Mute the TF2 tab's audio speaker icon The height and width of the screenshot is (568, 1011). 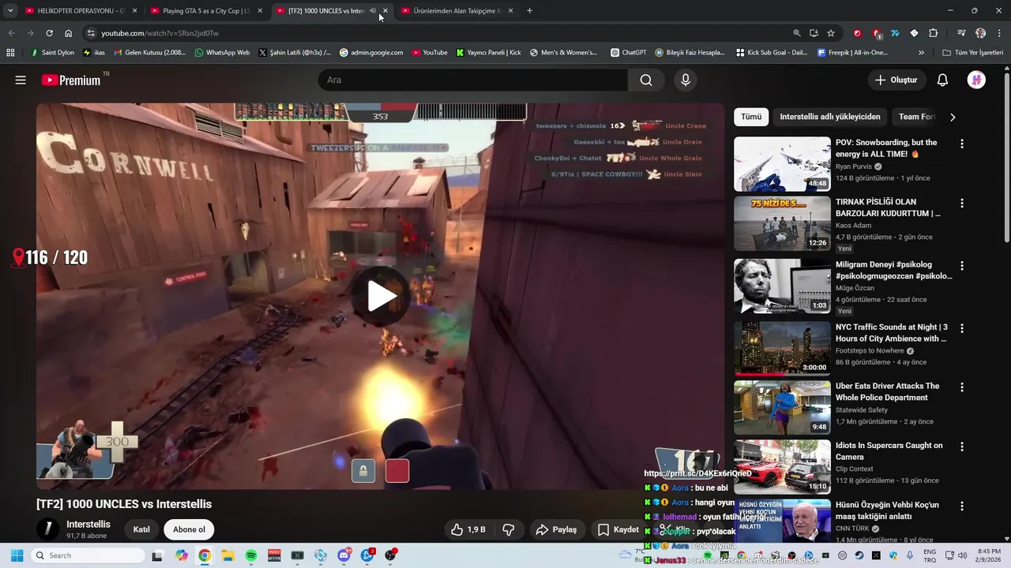pyautogui.click(x=373, y=11)
